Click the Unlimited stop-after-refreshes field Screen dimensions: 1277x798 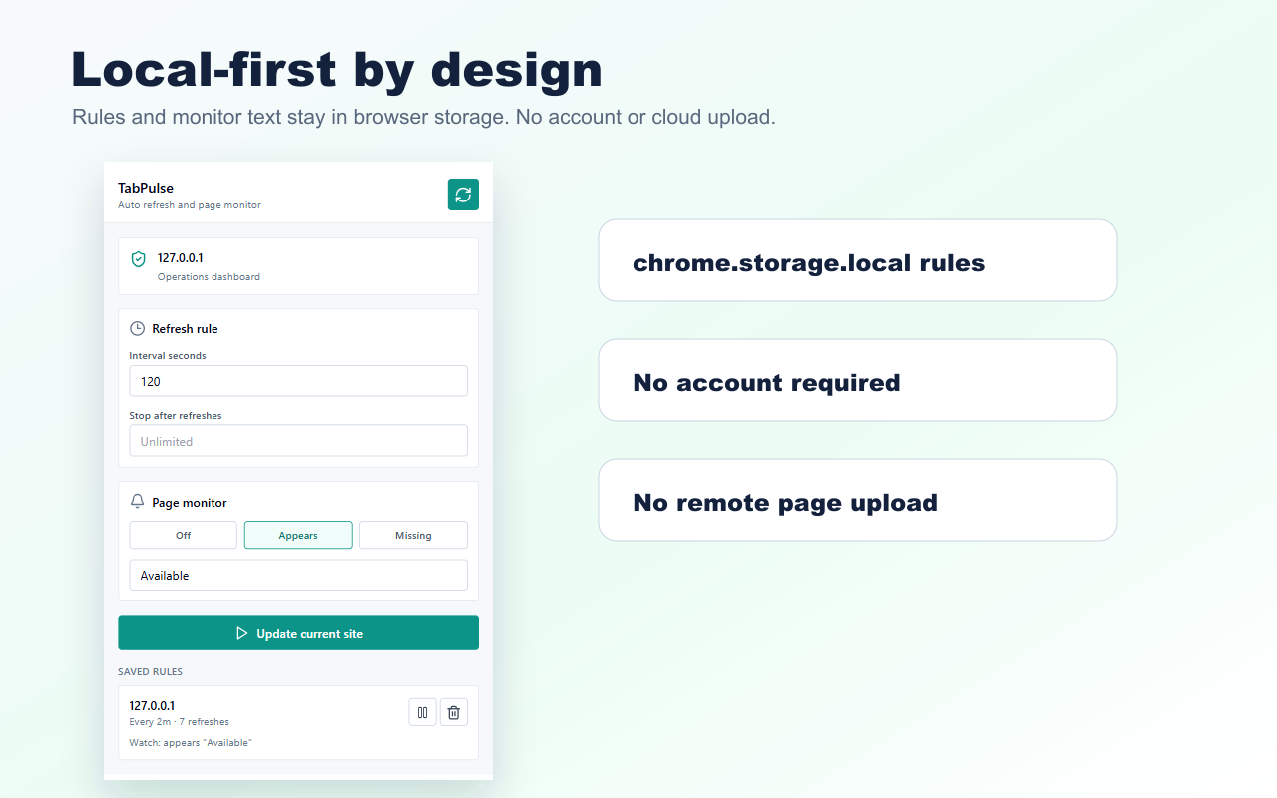pyautogui.click(x=297, y=440)
